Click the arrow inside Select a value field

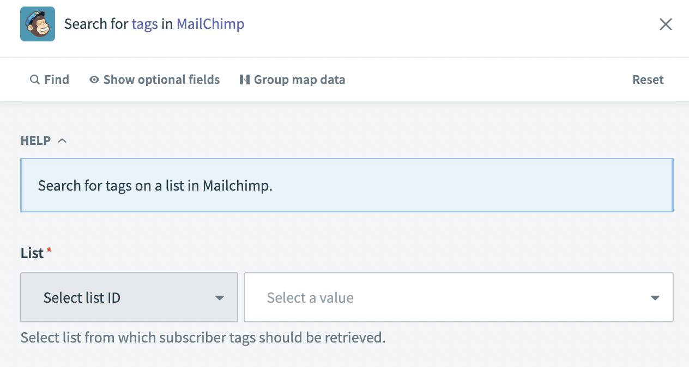[654, 298]
